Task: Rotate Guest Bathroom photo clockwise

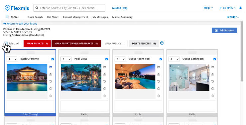Action: pos(212,89)
